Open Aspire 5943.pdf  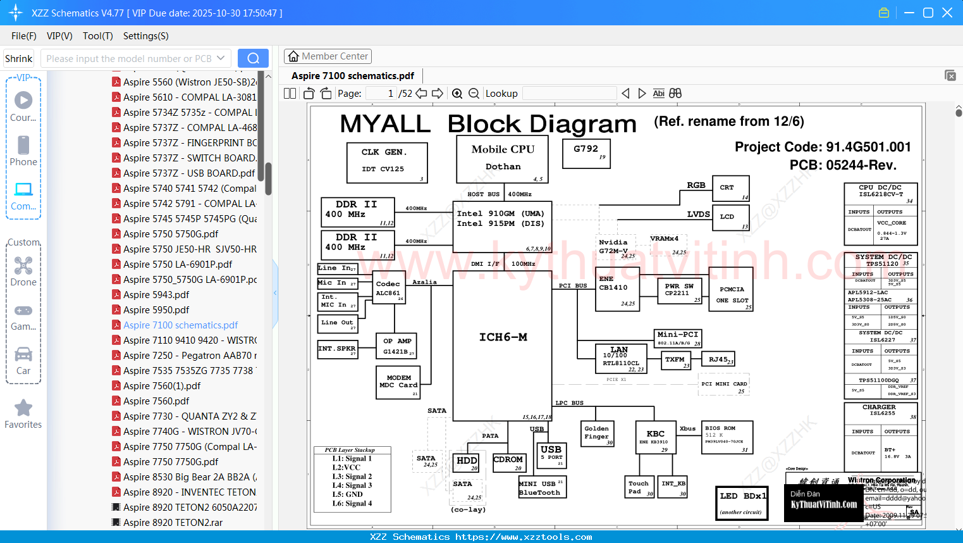point(156,294)
